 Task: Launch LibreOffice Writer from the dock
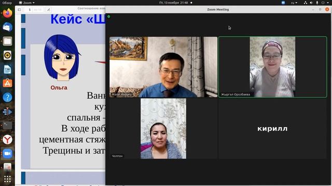pos(7,69)
